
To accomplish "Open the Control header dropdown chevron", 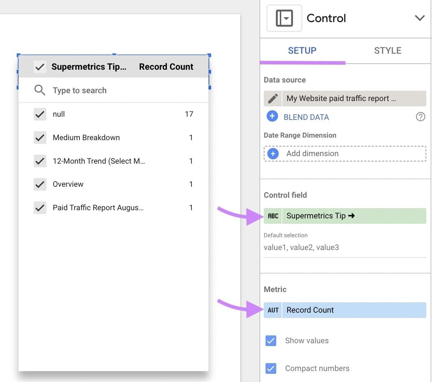I will tap(420, 18).
